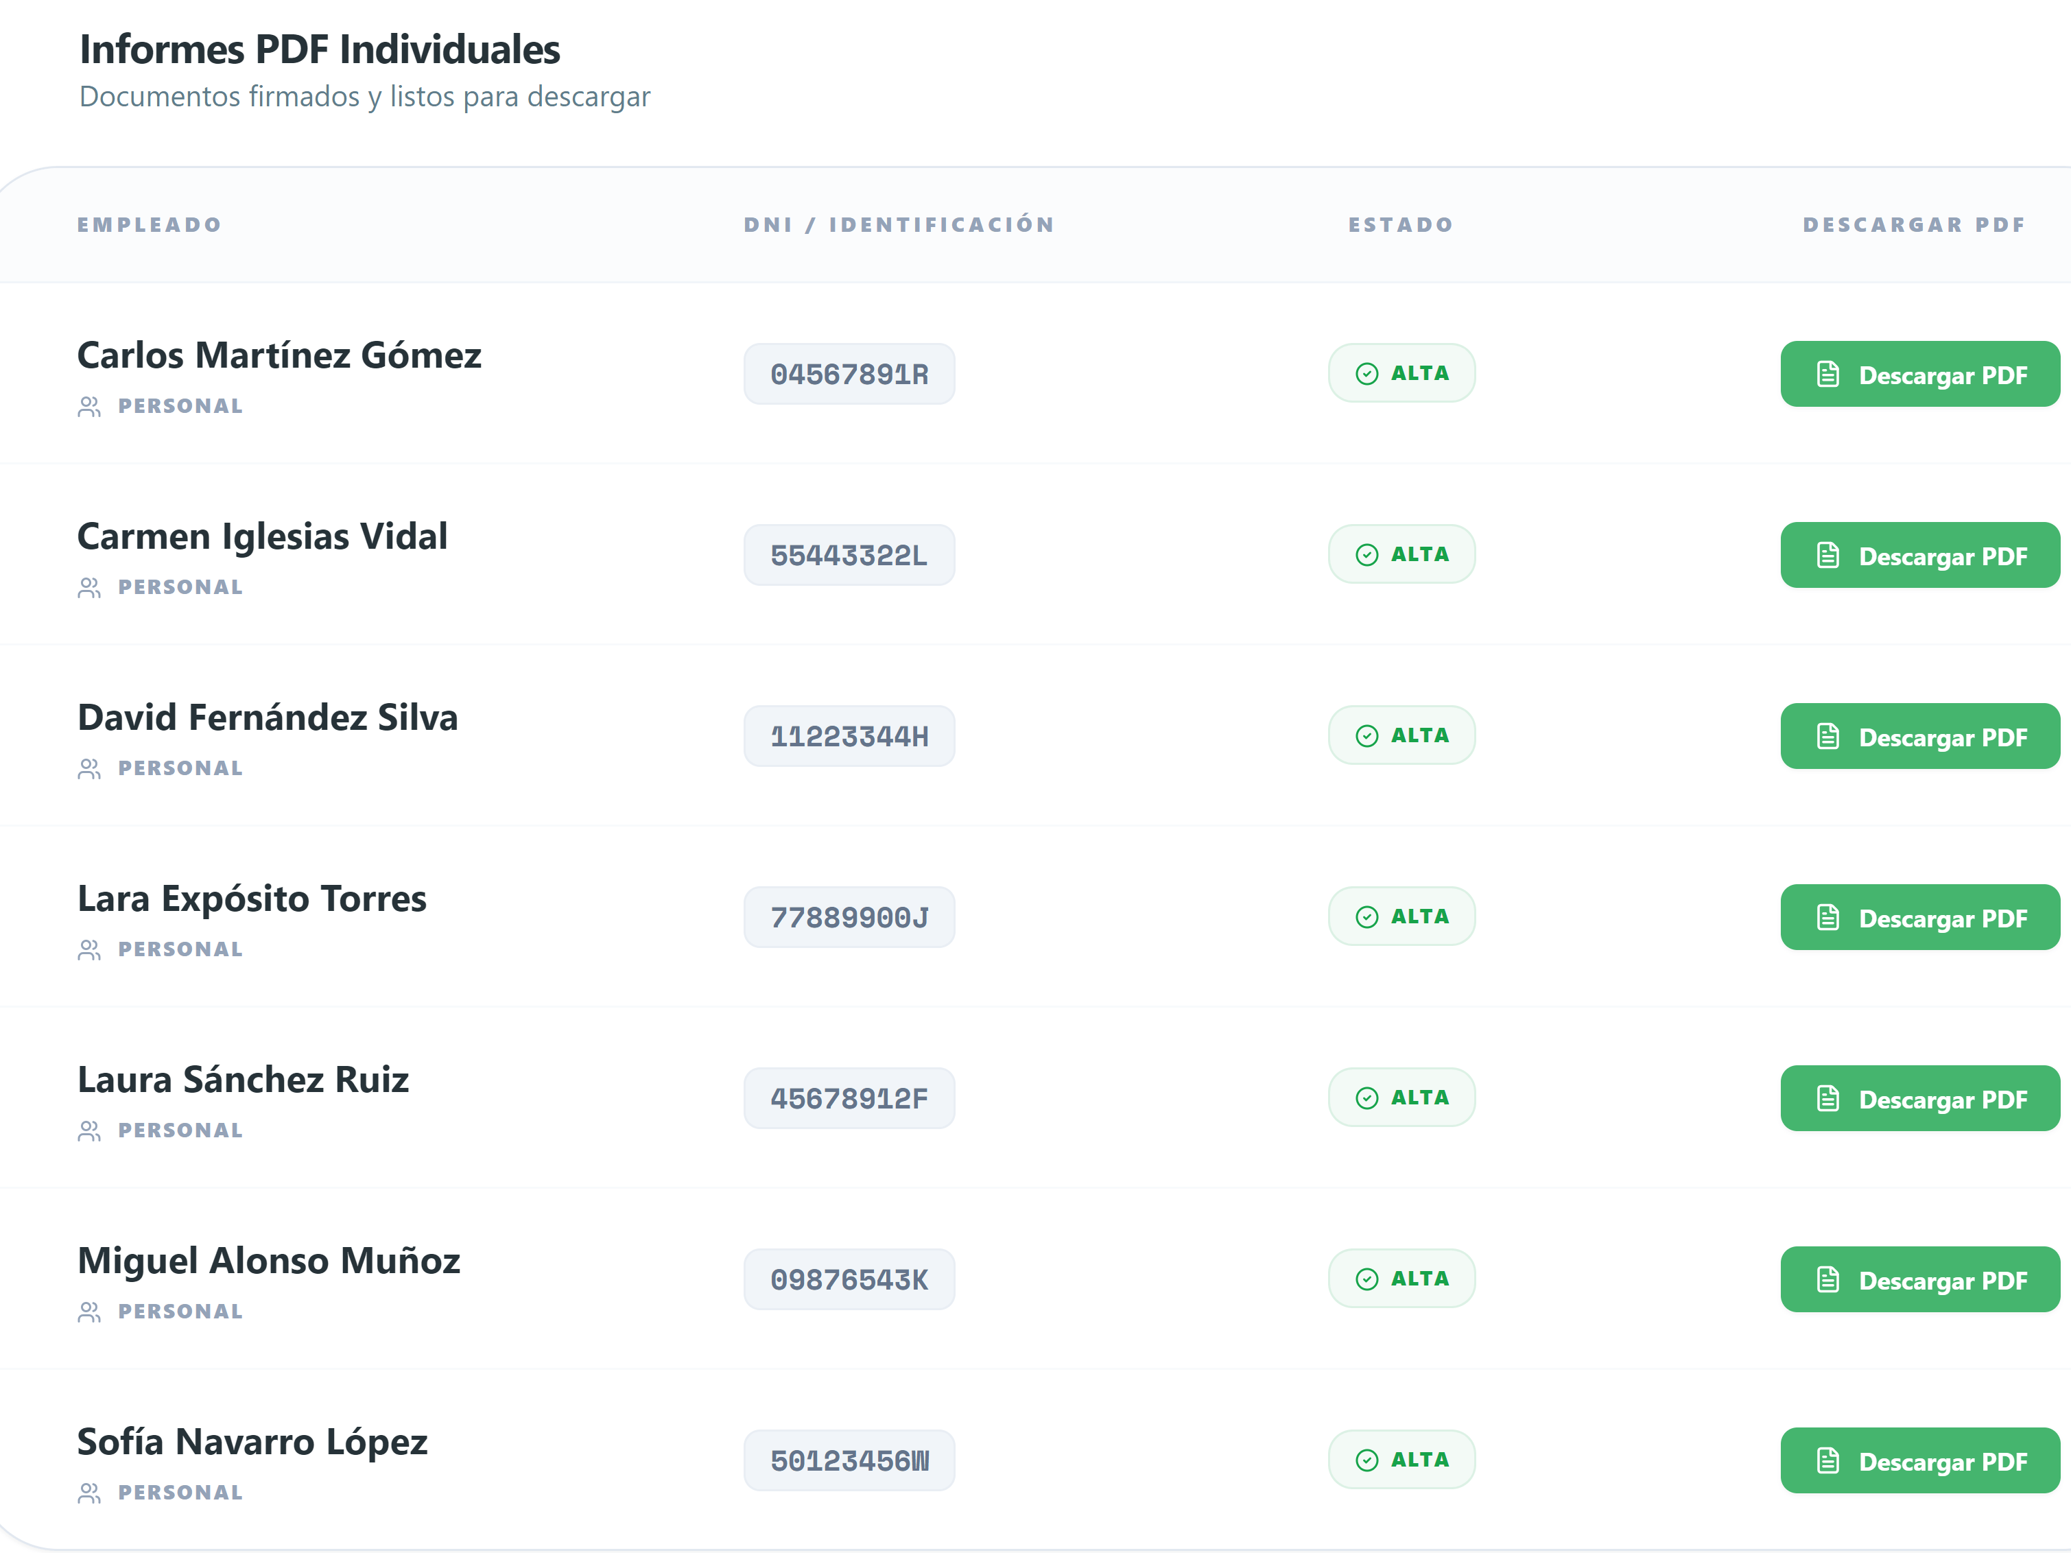The width and height of the screenshot is (2071, 1553).
Task: Download Miguel Alonso Muñoz's PDF
Action: pos(1919,1279)
